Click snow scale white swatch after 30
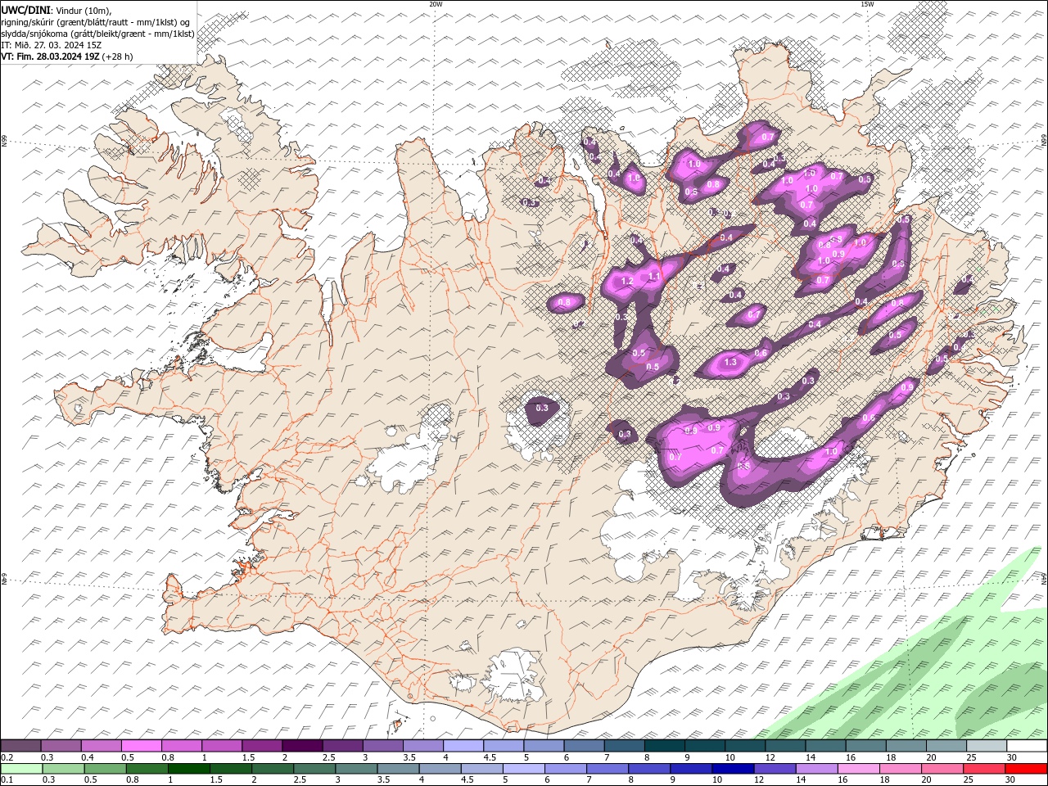 coord(1027,746)
